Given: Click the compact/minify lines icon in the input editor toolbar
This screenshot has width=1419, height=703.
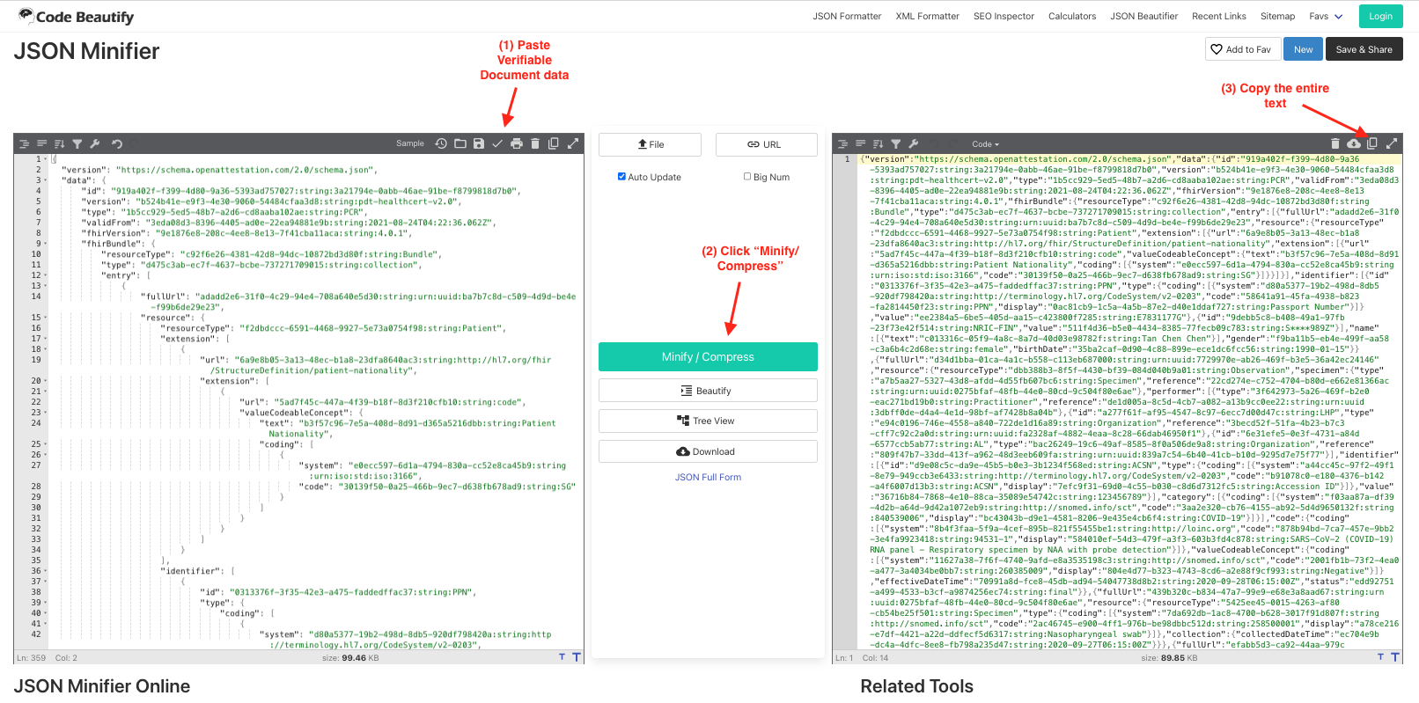Looking at the screenshot, I should (41, 143).
